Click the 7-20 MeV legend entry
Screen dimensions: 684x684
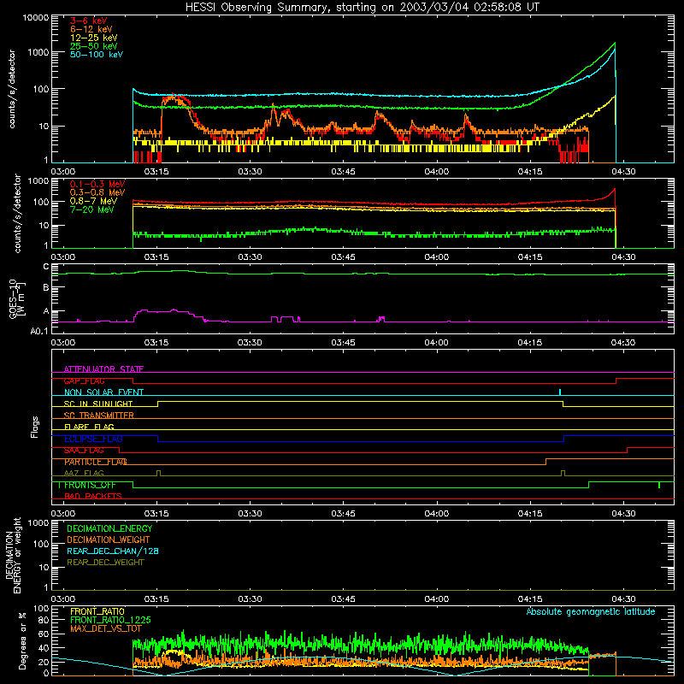(x=92, y=209)
